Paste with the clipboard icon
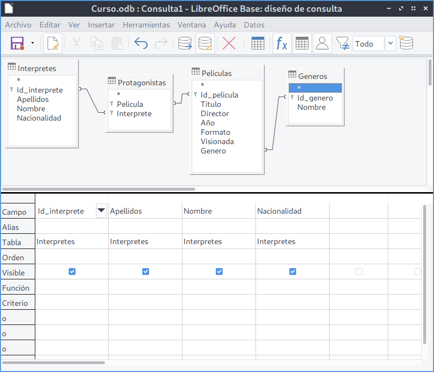 (x=117, y=43)
